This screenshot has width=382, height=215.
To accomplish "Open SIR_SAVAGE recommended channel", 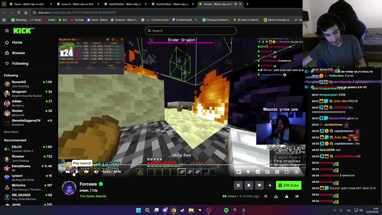I will coord(28,197).
